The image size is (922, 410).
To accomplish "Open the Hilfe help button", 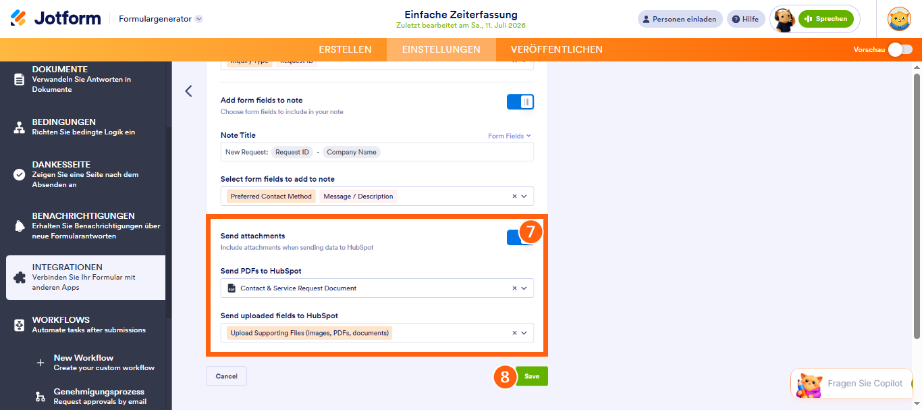I will [746, 19].
